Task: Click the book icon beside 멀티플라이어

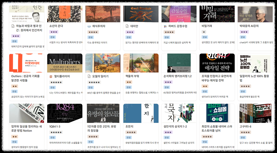Action: 51,76
